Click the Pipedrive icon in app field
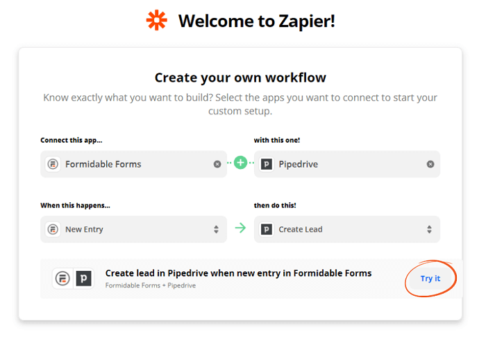The width and height of the screenshot is (486, 338). tap(266, 164)
